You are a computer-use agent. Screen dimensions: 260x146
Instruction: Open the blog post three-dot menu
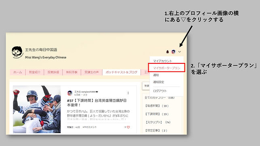coord(128,93)
